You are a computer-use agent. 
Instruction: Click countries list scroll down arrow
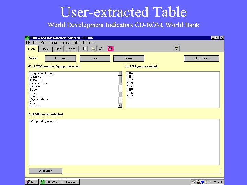(x=120, y=106)
